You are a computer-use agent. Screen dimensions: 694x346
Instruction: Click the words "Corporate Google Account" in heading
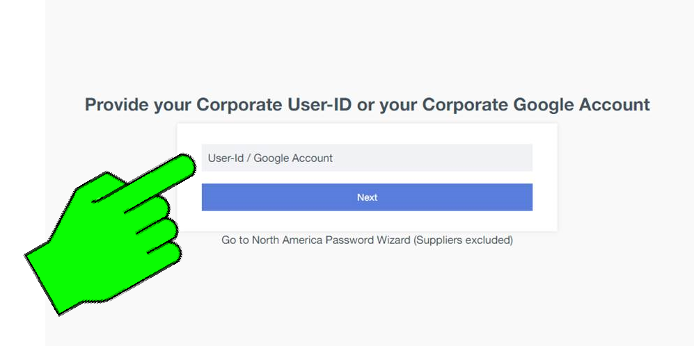tap(536, 105)
